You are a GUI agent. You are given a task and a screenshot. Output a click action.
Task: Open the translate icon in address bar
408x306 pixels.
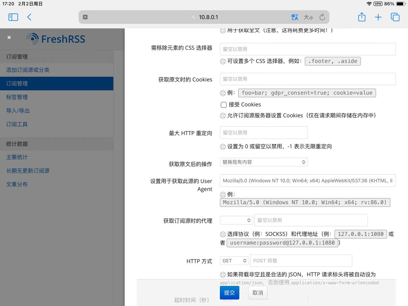click(295, 17)
